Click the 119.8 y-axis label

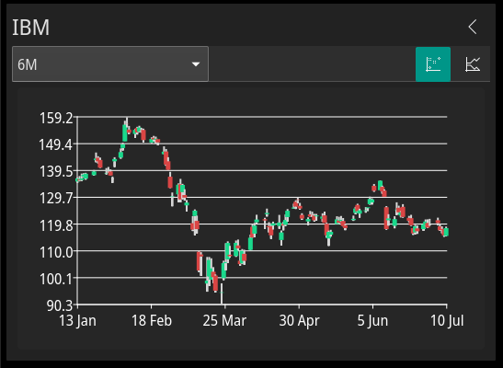pyautogui.click(x=56, y=225)
